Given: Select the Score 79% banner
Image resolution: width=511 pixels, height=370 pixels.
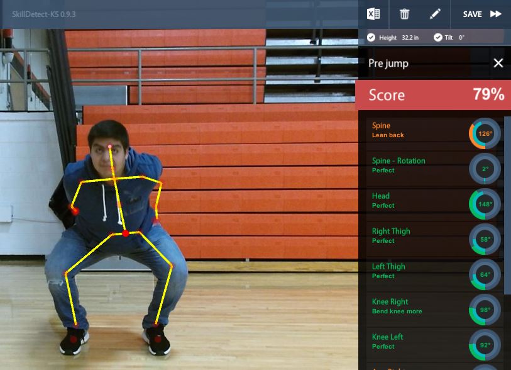Looking at the screenshot, I should pos(434,95).
